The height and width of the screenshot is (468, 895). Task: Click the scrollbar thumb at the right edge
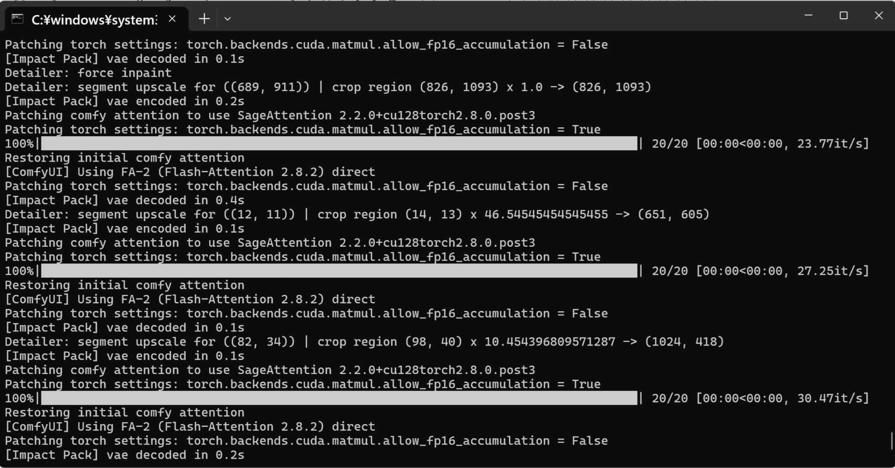[891, 441]
